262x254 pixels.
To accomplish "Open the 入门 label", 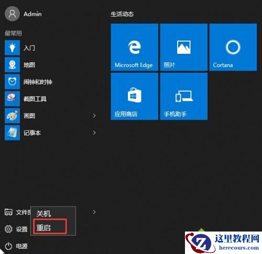I will tap(29, 48).
